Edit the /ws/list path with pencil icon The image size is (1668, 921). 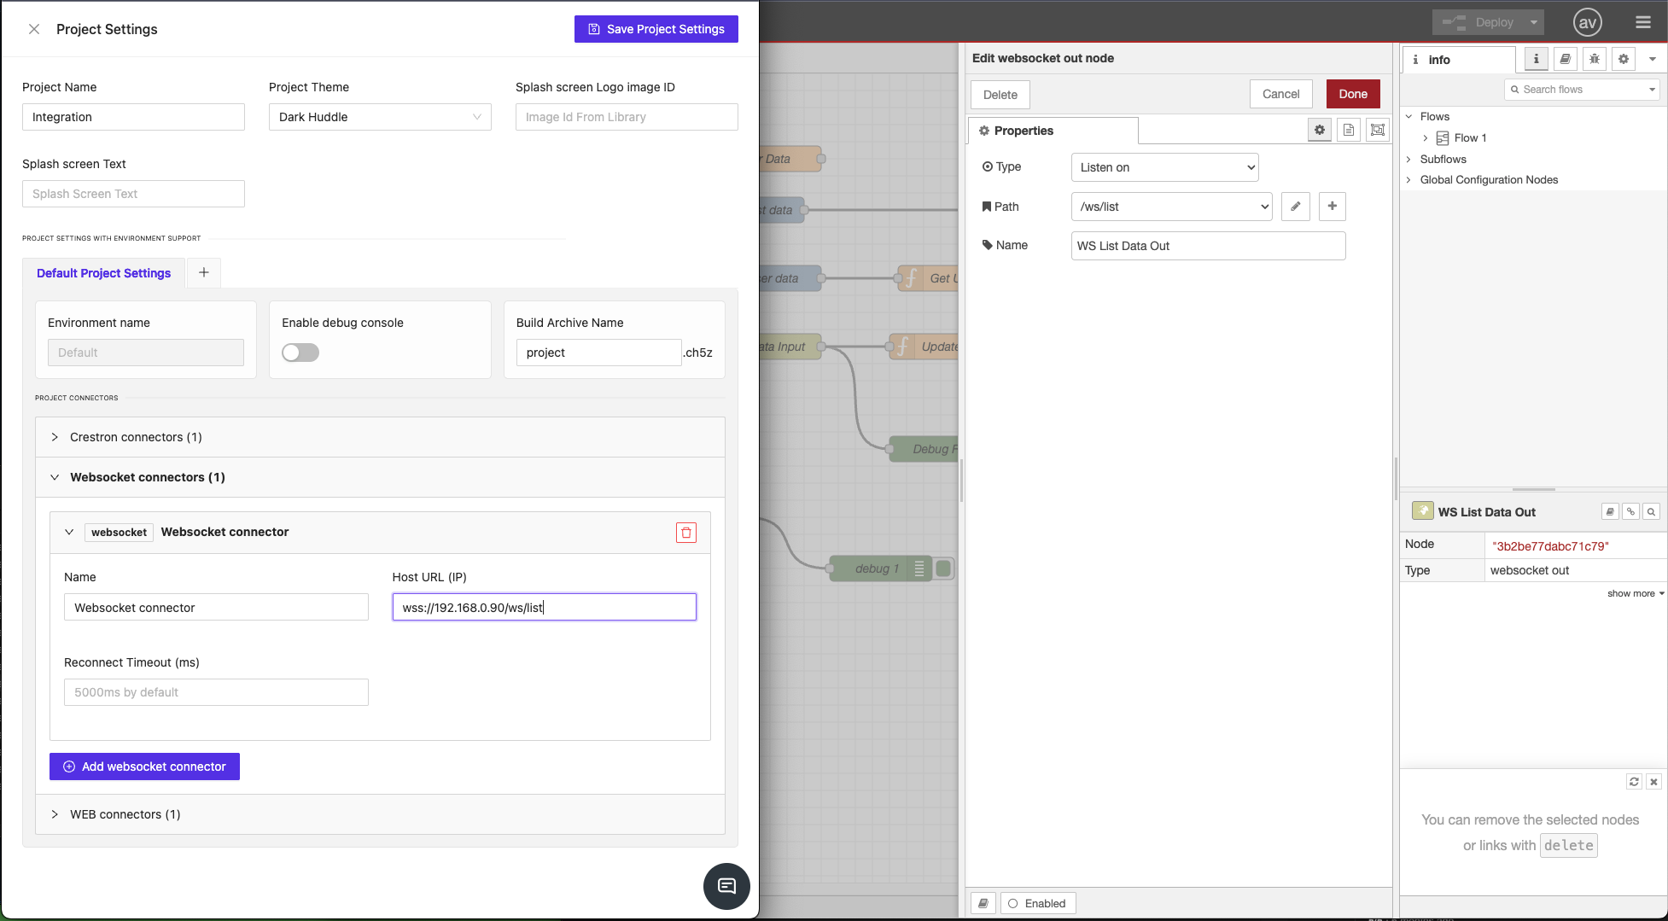click(1295, 207)
